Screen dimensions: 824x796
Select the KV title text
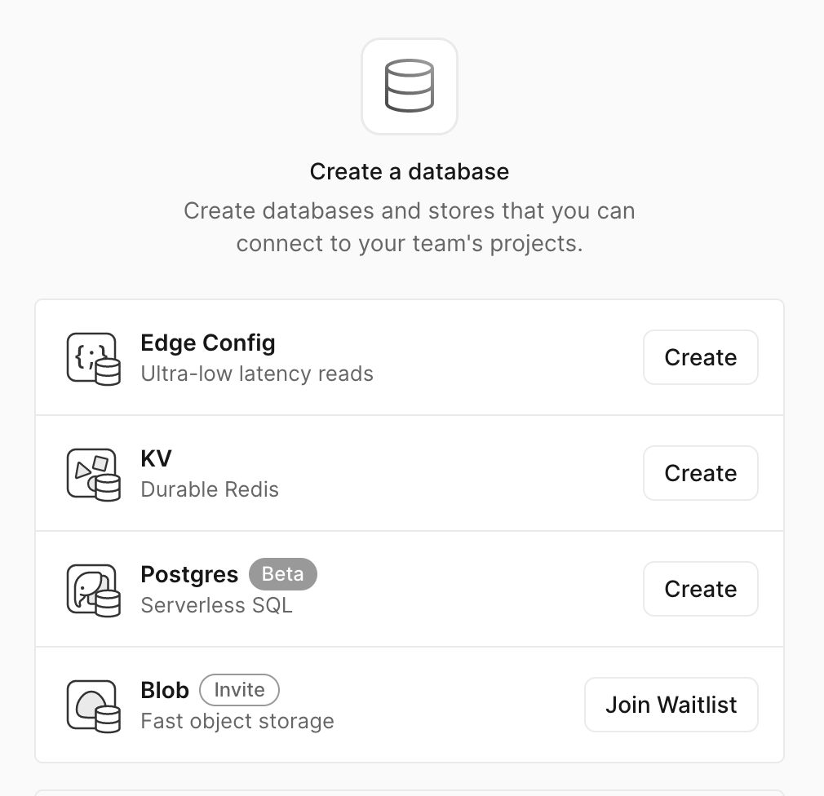point(156,458)
